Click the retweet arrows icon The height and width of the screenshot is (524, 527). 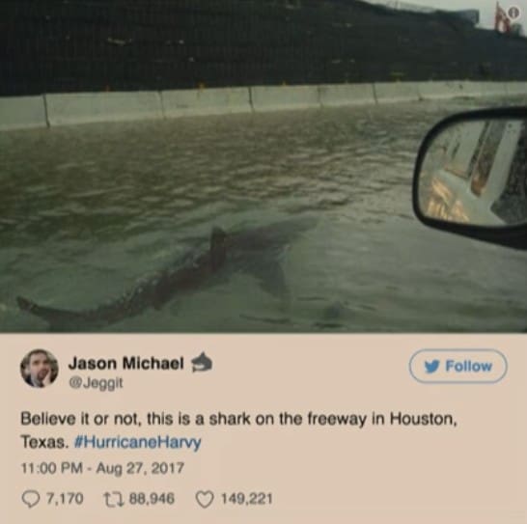tap(115, 499)
